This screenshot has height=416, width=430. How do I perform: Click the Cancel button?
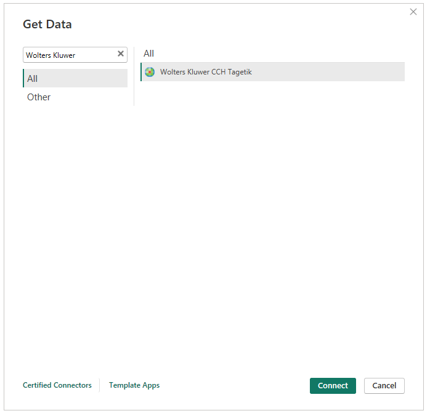pos(384,386)
